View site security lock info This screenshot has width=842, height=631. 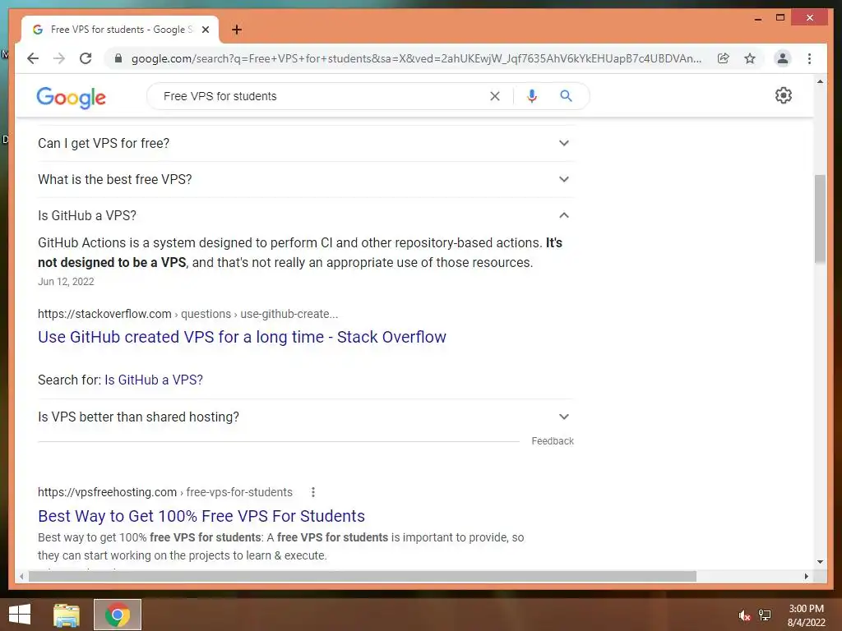118,58
